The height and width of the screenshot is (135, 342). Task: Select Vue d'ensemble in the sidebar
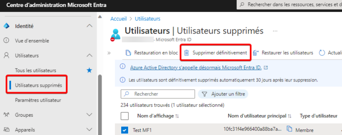32,41
